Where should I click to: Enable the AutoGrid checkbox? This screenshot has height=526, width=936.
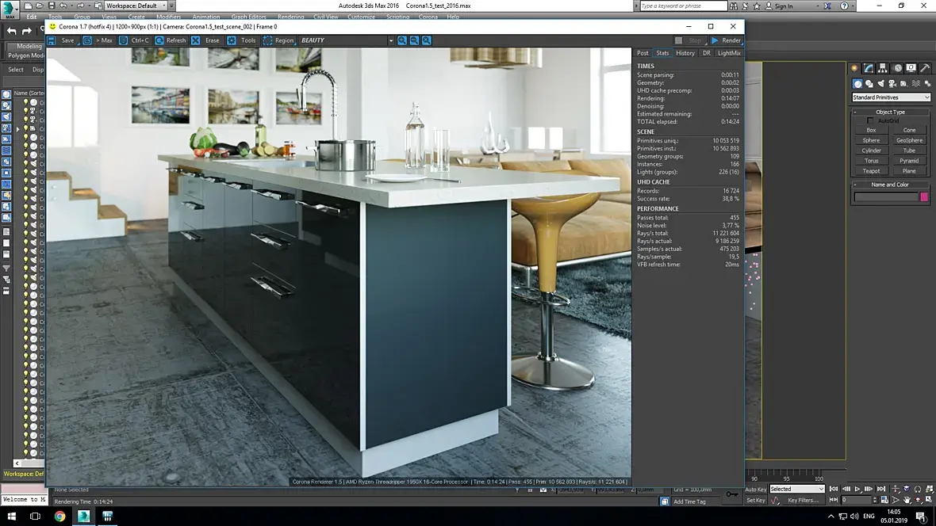point(870,121)
